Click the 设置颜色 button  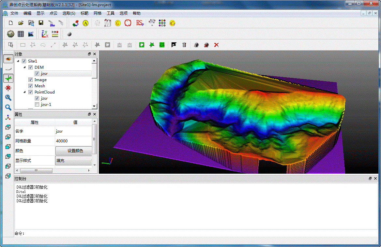point(75,151)
